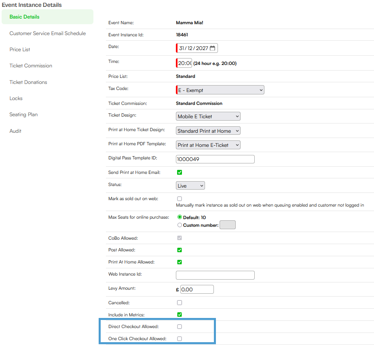Open the Status dropdown showing Live
374x345 pixels.
click(x=190, y=186)
